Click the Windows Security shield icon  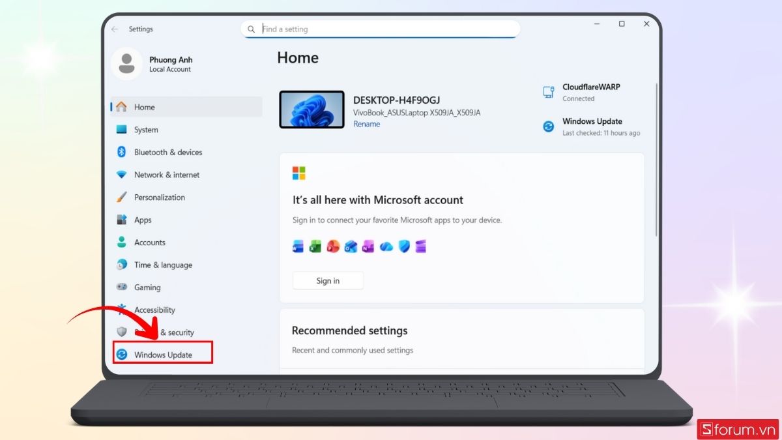[x=403, y=246]
